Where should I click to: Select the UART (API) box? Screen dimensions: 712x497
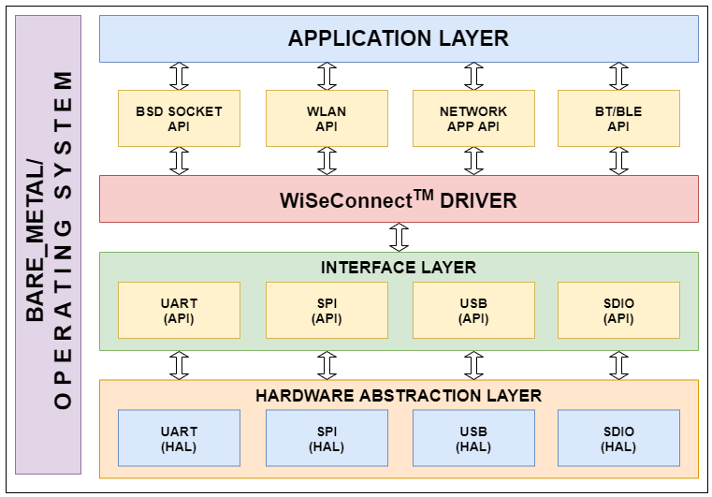click(x=179, y=311)
